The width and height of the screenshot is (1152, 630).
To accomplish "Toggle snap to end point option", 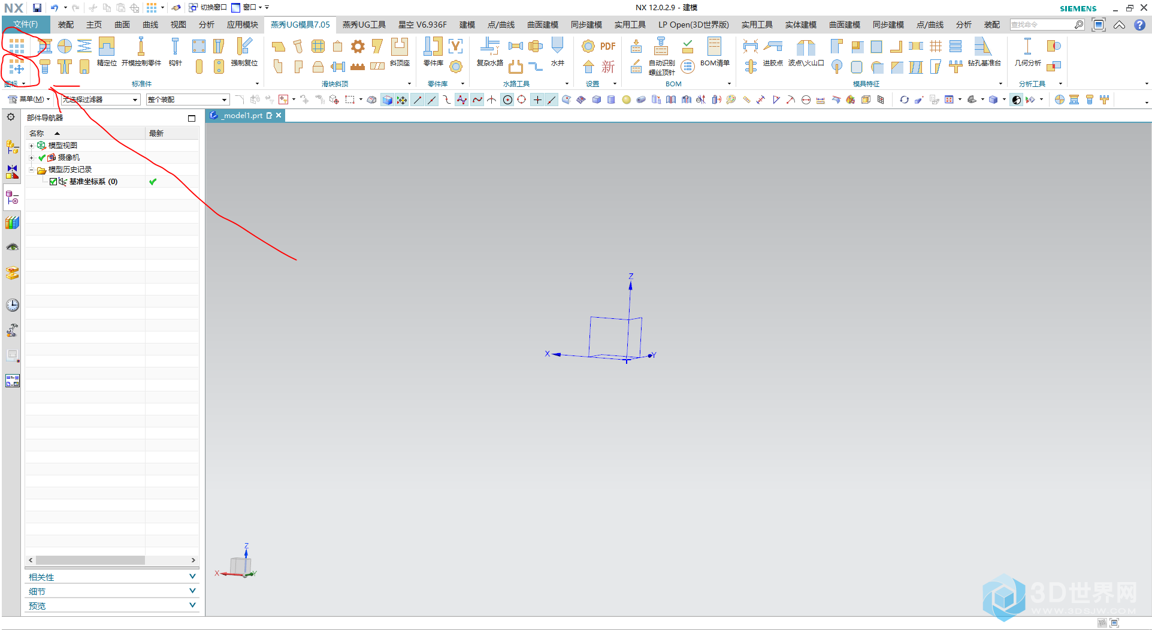I will pyautogui.click(x=418, y=100).
